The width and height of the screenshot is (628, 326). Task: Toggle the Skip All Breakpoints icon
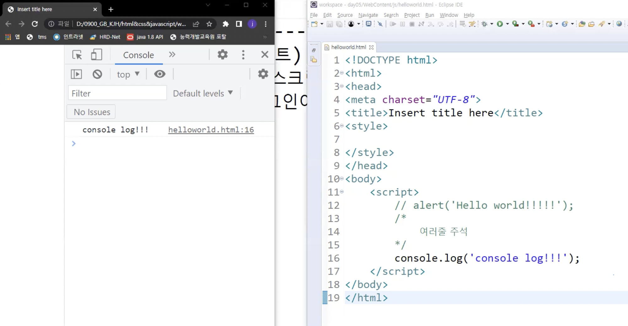tap(380, 24)
